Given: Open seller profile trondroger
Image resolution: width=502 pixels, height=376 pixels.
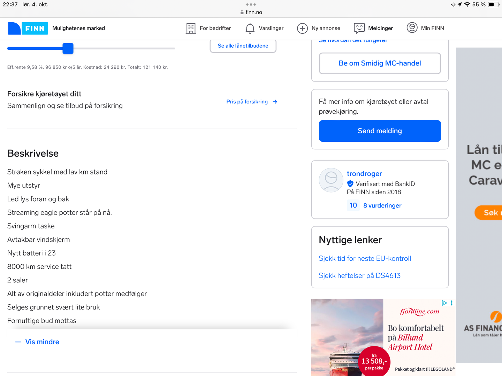Looking at the screenshot, I should pos(364,174).
